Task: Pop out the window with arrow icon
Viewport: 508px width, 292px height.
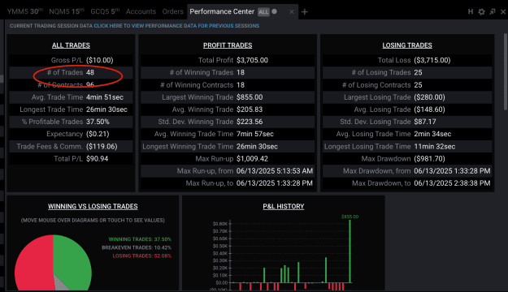Action: tap(493, 11)
